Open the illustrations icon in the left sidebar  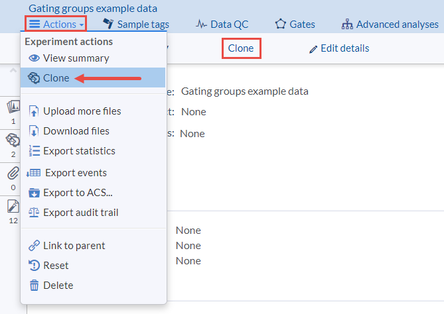point(13,107)
